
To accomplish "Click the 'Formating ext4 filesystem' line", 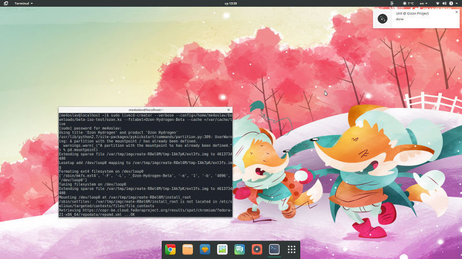I will pyautogui.click(x=101, y=171).
